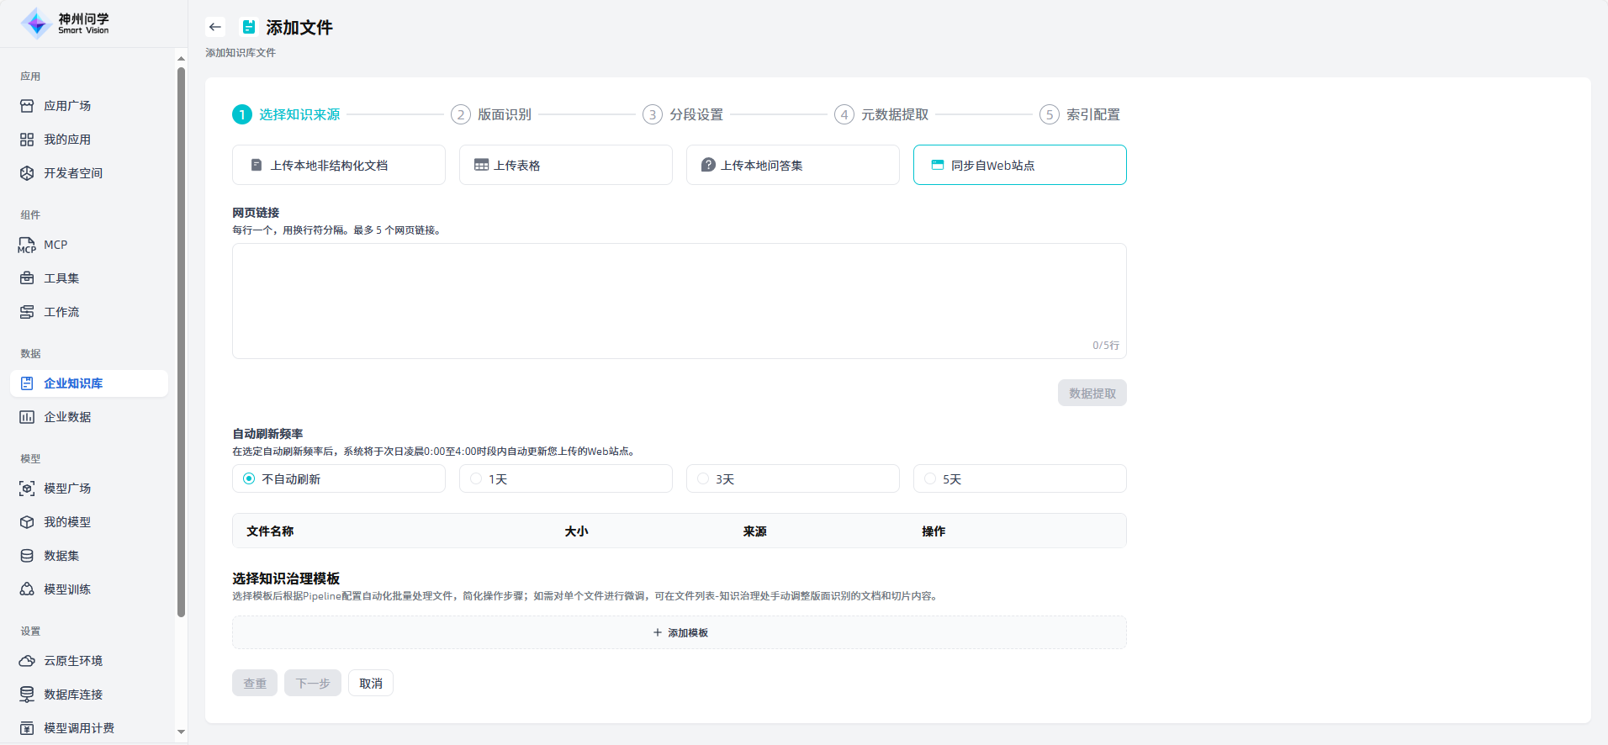Open the MCP component page
Image resolution: width=1608 pixels, height=745 pixels.
coord(56,245)
